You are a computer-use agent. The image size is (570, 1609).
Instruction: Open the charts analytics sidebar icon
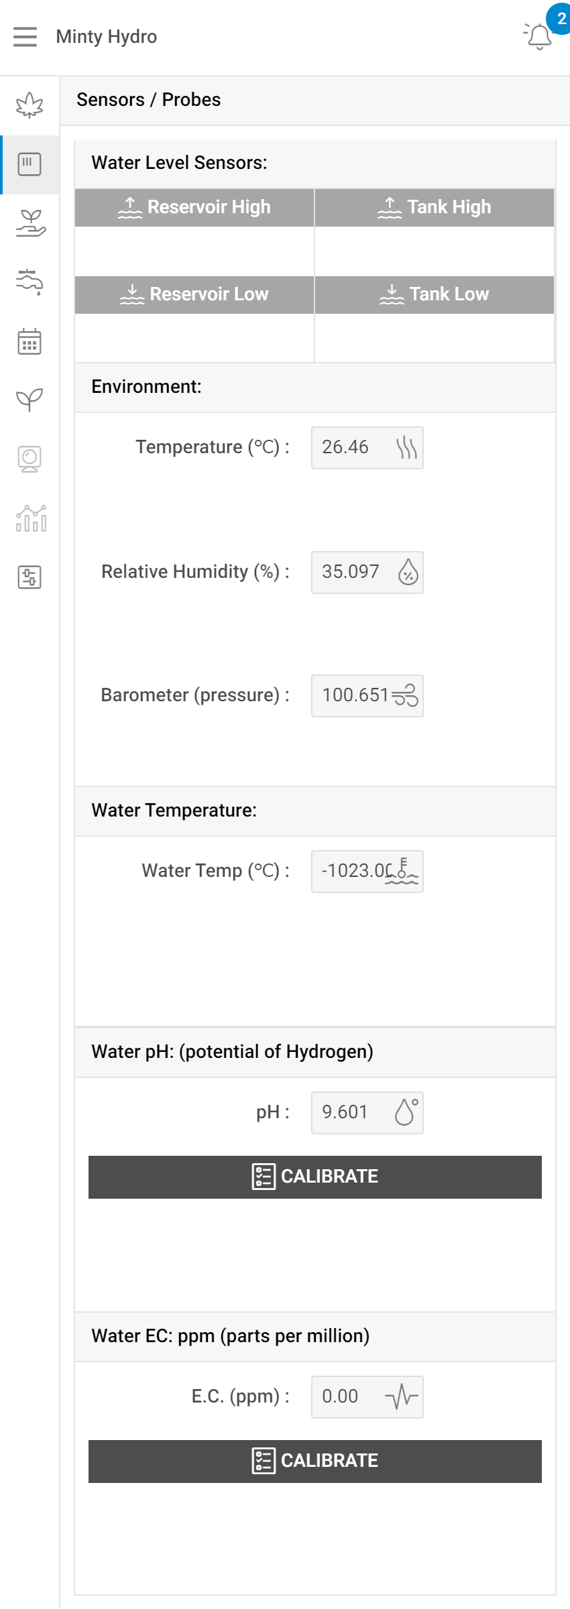[30, 518]
